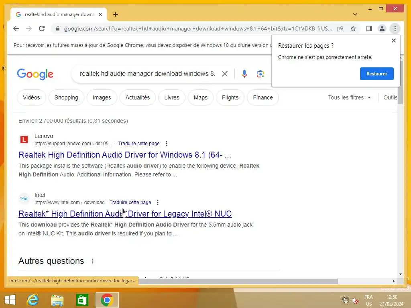Image resolution: width=411 pixels, height=308 pixels.
Task: Expand Tous les filtres dropdown
Action: pos(350,97)
